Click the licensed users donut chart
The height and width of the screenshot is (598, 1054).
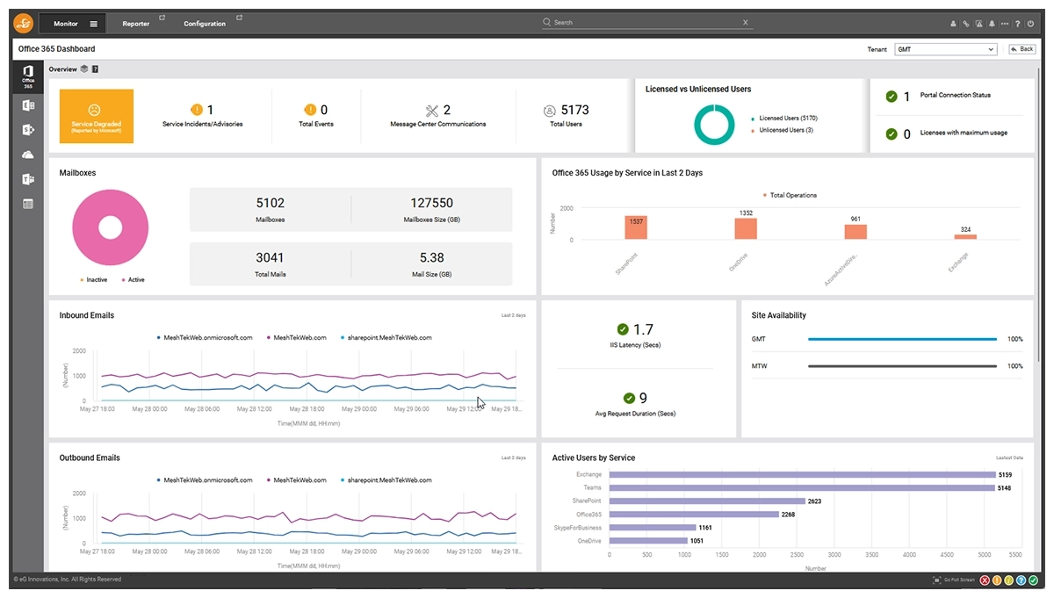(x=714, y=124)
